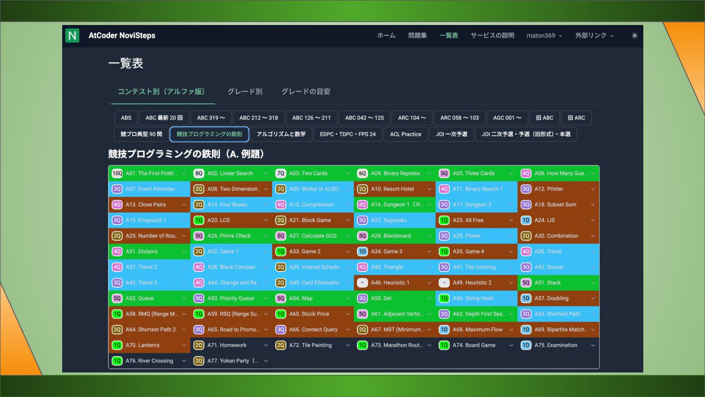Viewport: 705px width, 397px height.
Task: Click the 1Q badge on A58 RMQ
Action: 117,314
